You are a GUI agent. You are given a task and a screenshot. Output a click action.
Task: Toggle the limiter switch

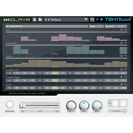(x=125, y=111)
